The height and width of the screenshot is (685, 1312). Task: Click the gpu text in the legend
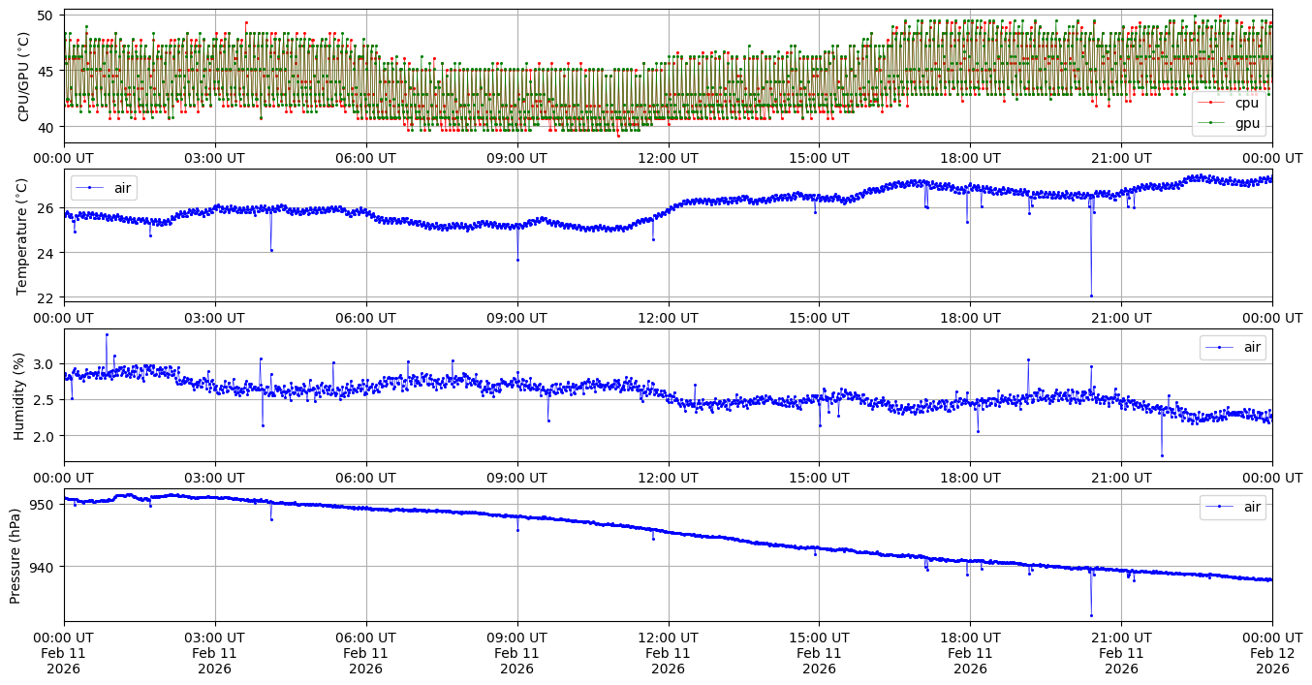coord(1246,123)
